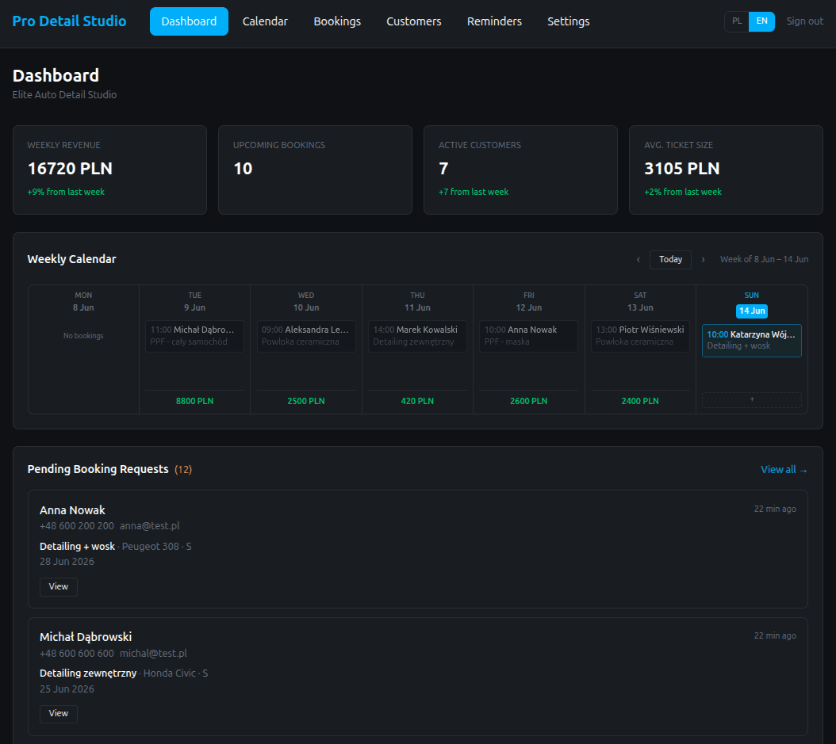Screen dimensions: 836x744
Task: Click Wednesday total 2500 PLN
Action: [306, 401]
